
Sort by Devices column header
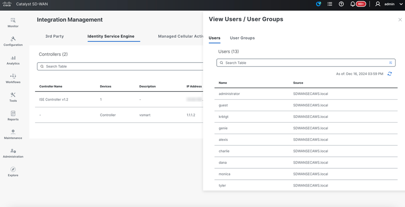point(105,86)
